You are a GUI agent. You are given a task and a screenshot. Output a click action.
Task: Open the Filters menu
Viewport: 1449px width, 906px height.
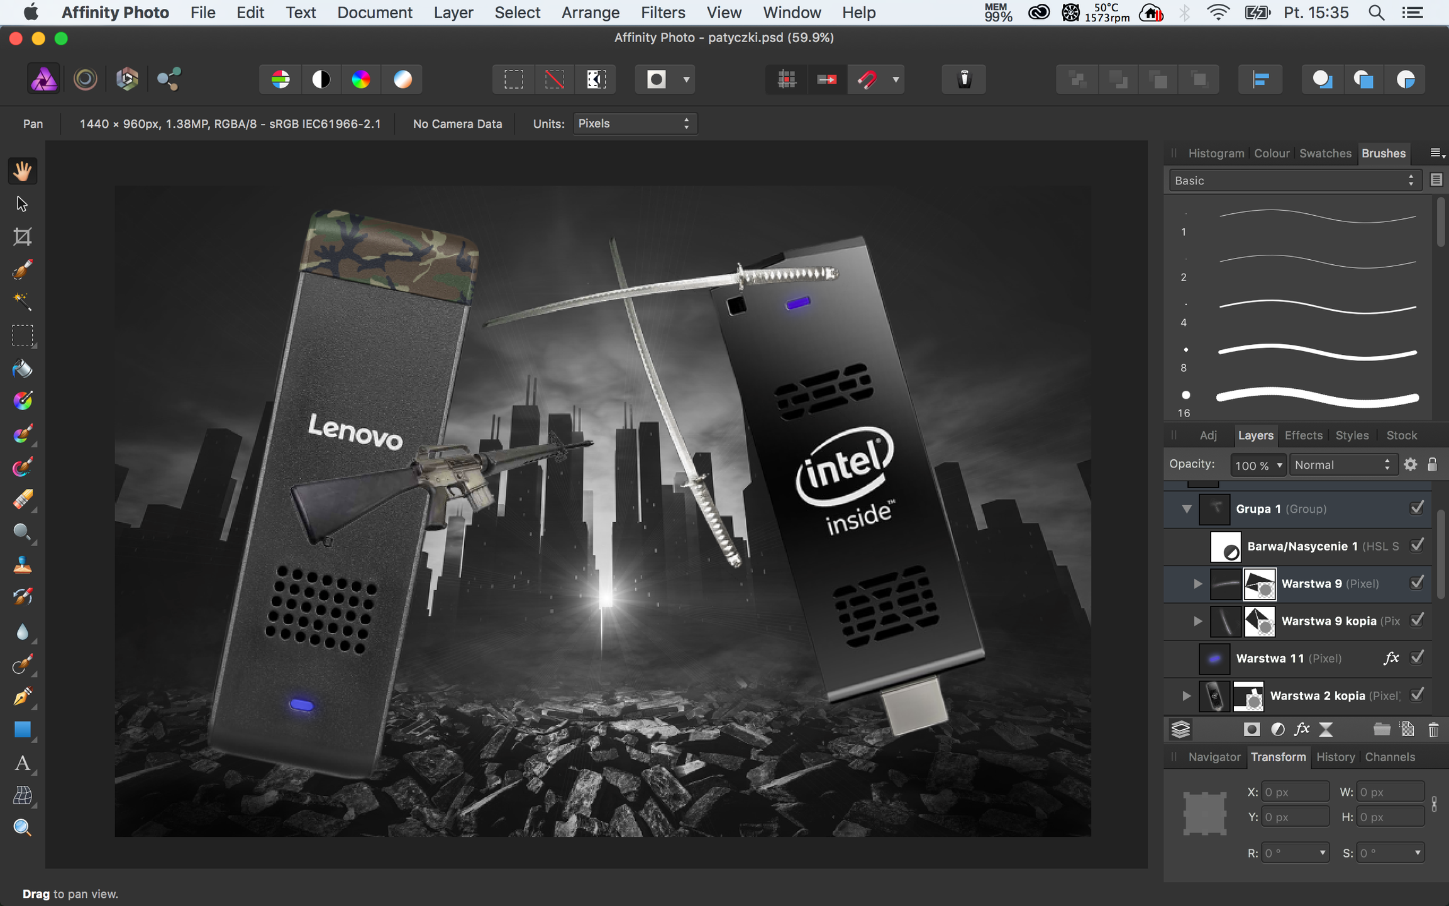(663, 13)
